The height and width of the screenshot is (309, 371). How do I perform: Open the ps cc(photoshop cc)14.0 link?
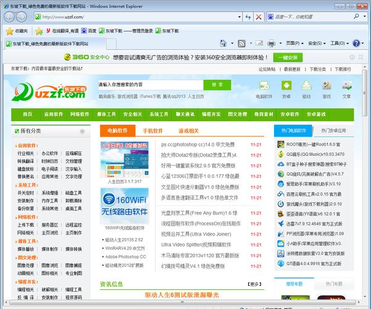198,145
